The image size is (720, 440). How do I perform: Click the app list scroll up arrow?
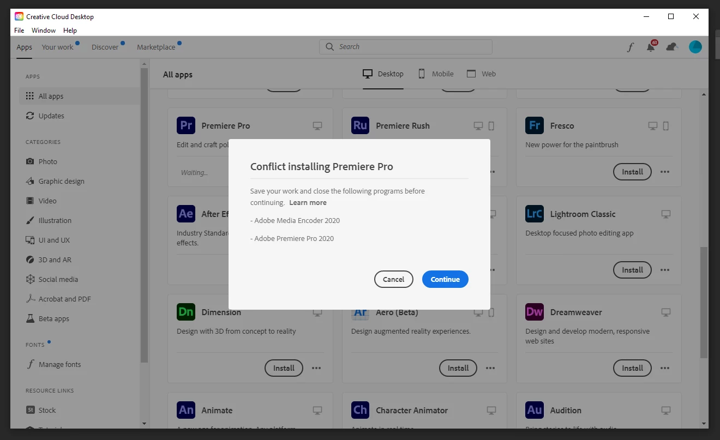tap(704, 95)
